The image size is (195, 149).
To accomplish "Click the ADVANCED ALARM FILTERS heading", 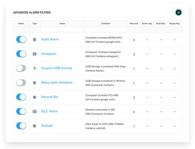I will [32, 12].
